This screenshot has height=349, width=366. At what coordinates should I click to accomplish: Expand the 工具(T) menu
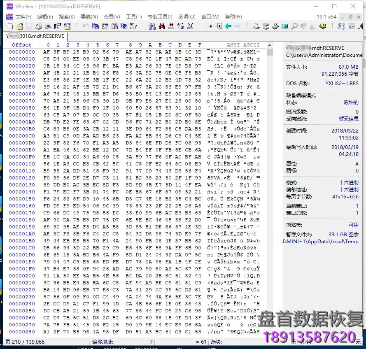[134, 17]
